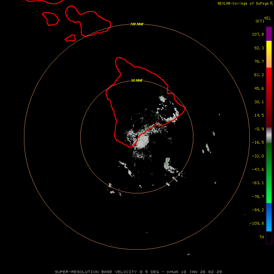
Task: Pick the purple segment of the velocity color bar
Action: 269,34
